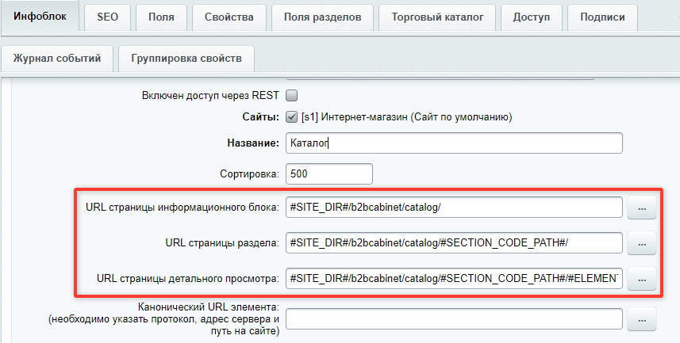This screenshot has width=680, height=343.
Task: Open the template menu for the information block URL
Action: pyautogui.click(x=642, y=208)
